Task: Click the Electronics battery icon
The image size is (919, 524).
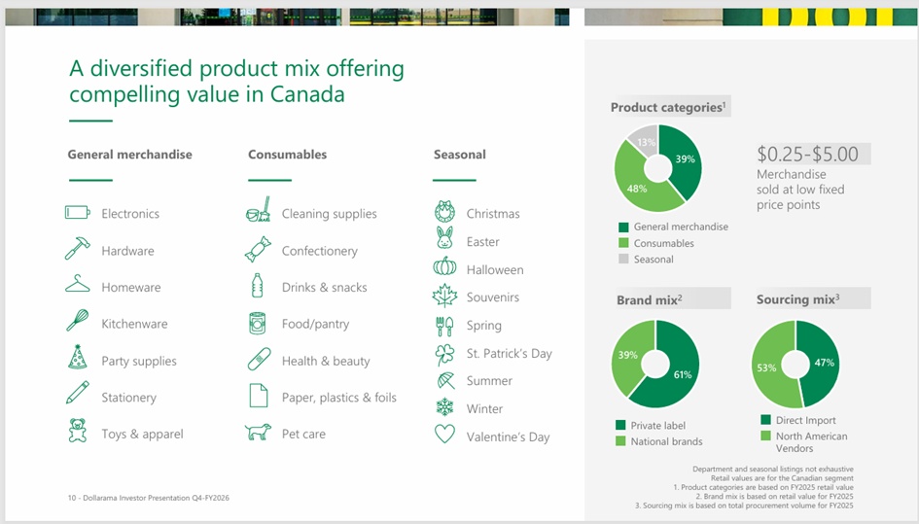Action: (77, 213)
